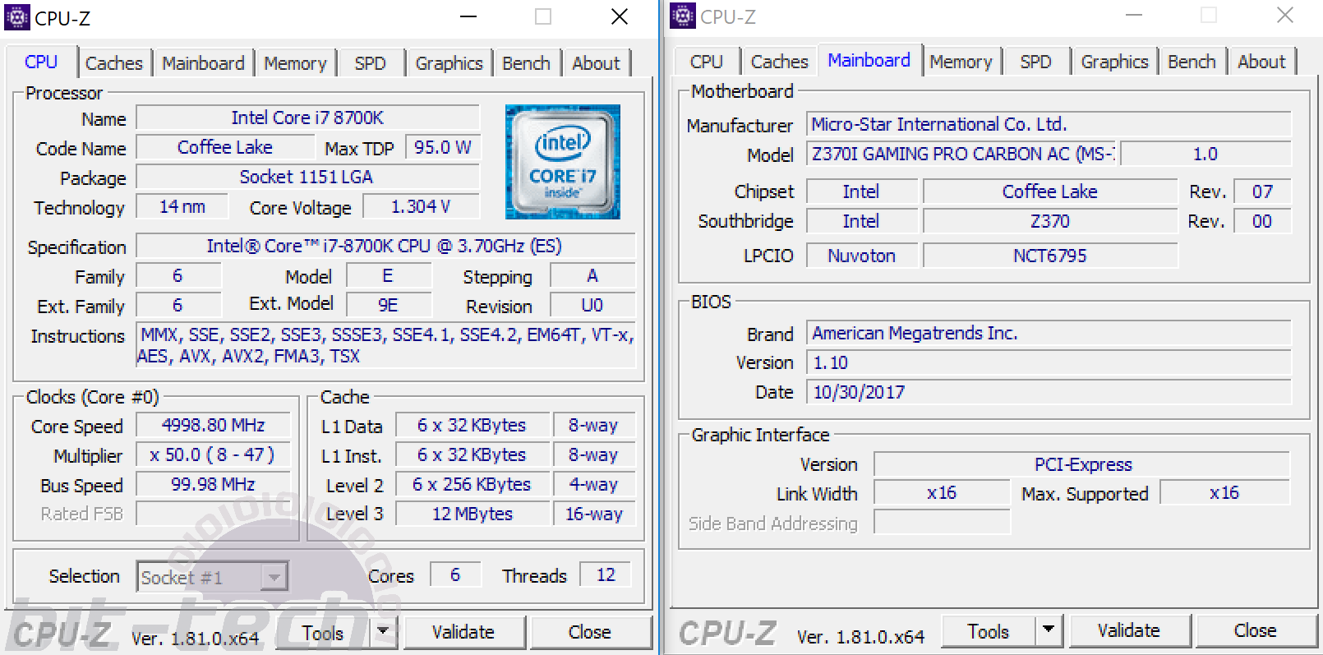Open Caches tab in left CPU-Z window
Image resolution: width=1323 pixels, height=655 pixels.
[114, 63]
